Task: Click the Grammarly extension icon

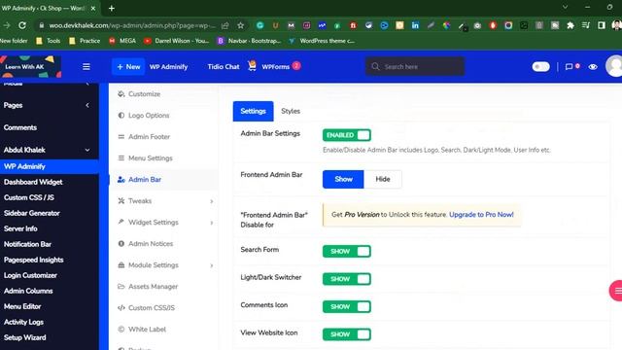Action: tap(259, 25)
